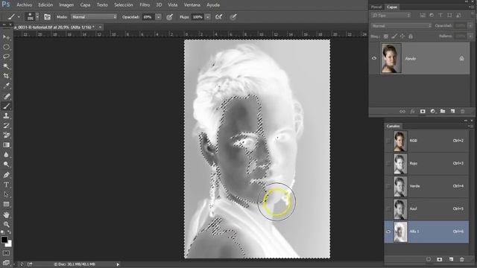This screenshot has width=477, height=268.
Task: Open the Imagen menu
Action: 66,5
